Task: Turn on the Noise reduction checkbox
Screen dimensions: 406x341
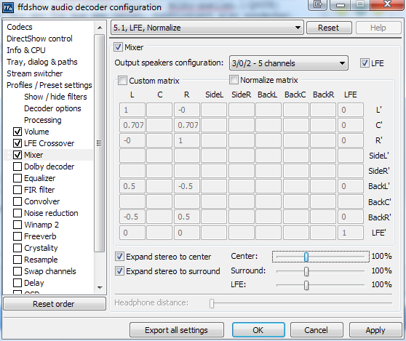Action: (17, 213)
